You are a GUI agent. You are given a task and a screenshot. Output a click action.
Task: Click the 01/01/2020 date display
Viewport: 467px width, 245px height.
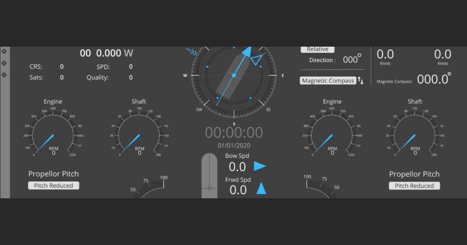(233, 145)
